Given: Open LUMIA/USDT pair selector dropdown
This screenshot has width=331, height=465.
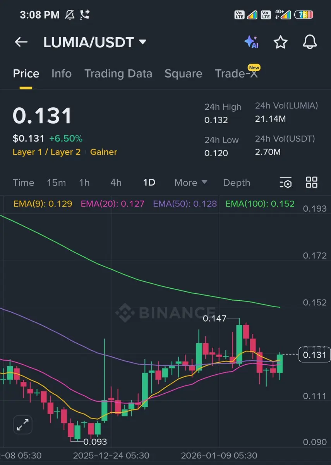Looking at the screenshot, I should pyautogui.click(x=95, y=42).
